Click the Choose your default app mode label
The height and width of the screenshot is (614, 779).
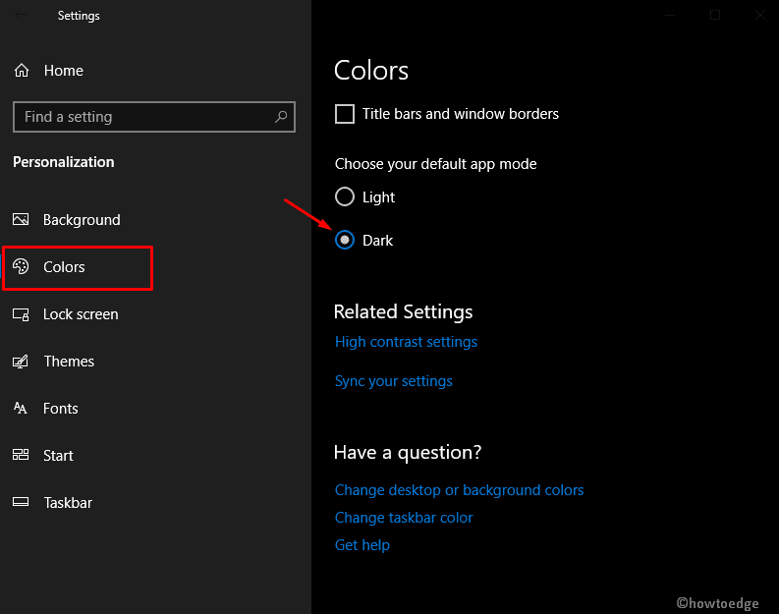point(436,164)
